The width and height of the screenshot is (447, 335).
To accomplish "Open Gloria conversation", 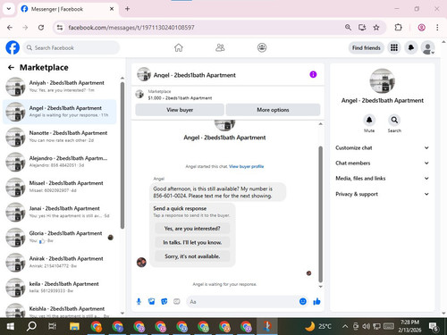I will point(60,237).
